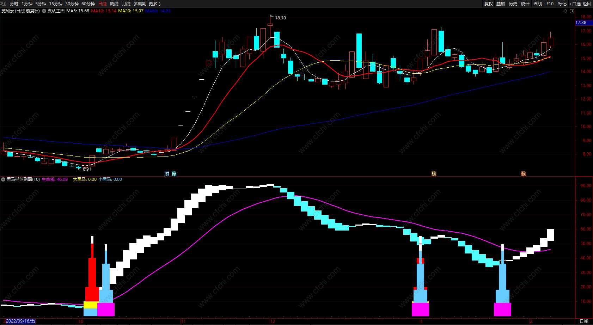Collapse the sidebar with the top-left toggle icon
The width and height of the screenshot is (593, 325).
coord(4,4)
